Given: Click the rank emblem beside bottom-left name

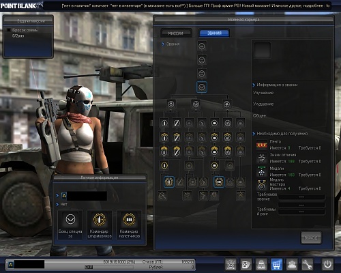Looking at the screenshot, I should (x=10, y=265).
